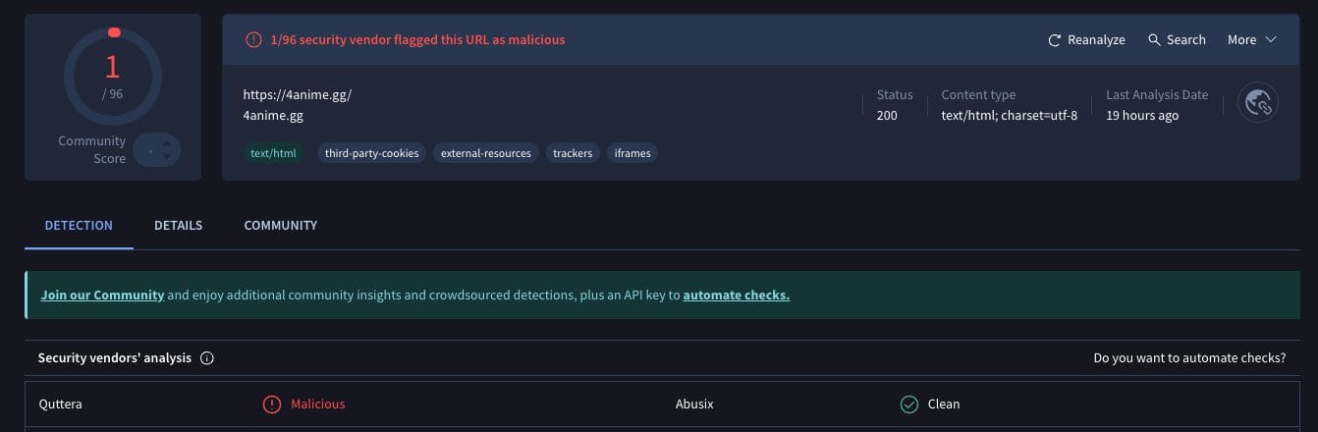Click the Security vendors' analysis heading
The width and height of the screenshot is (1318, 432).
tap(115, 358)
